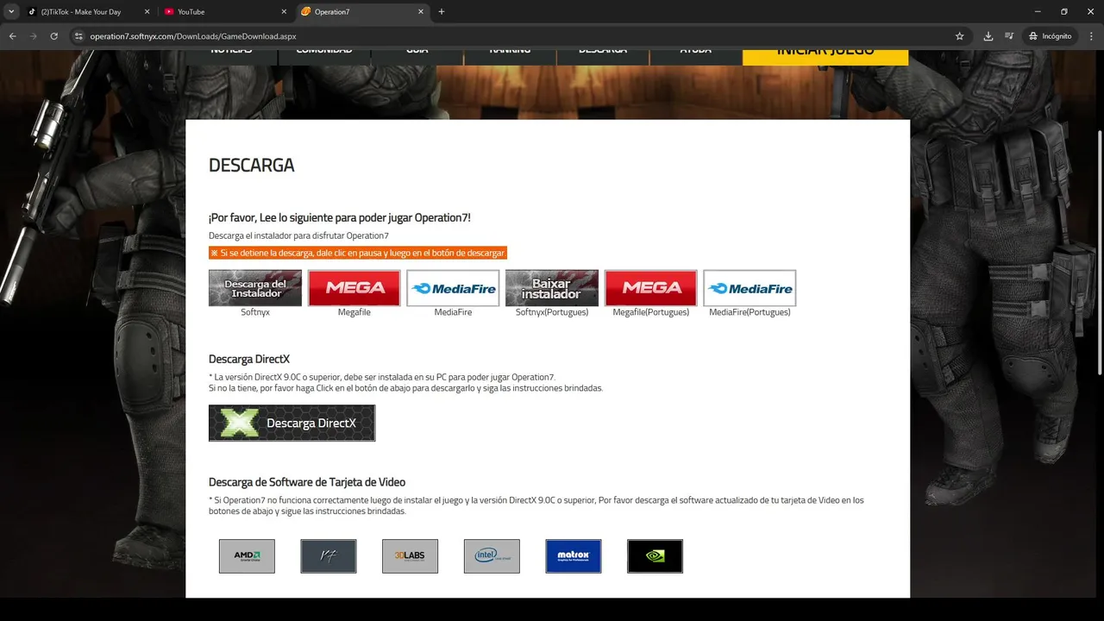Open the AMD video driver logo
The width and height of the screenshot is (1104, 621).
[x=247, y=556]
